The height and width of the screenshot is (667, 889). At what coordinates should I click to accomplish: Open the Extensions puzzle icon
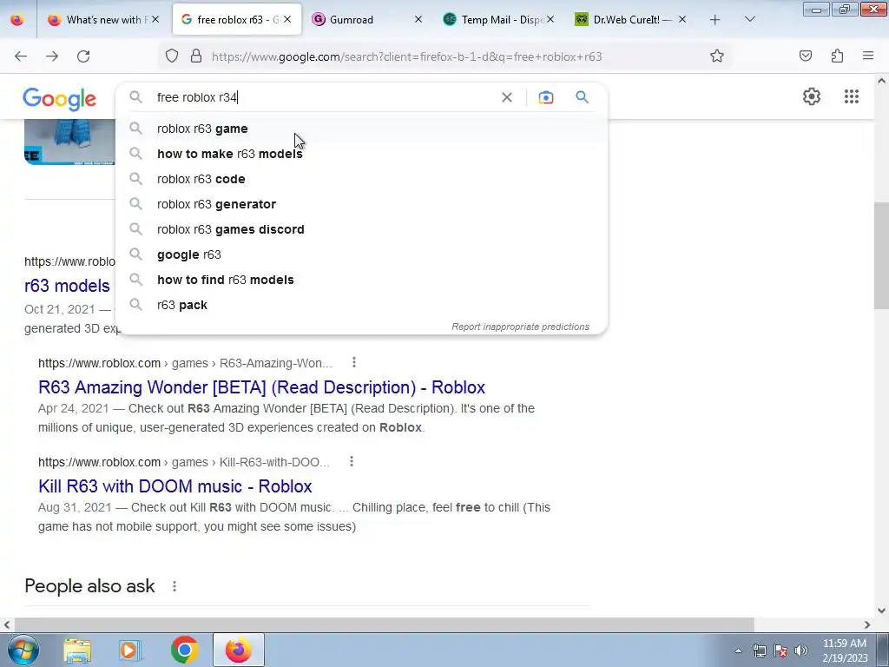(x=837, y=56)
